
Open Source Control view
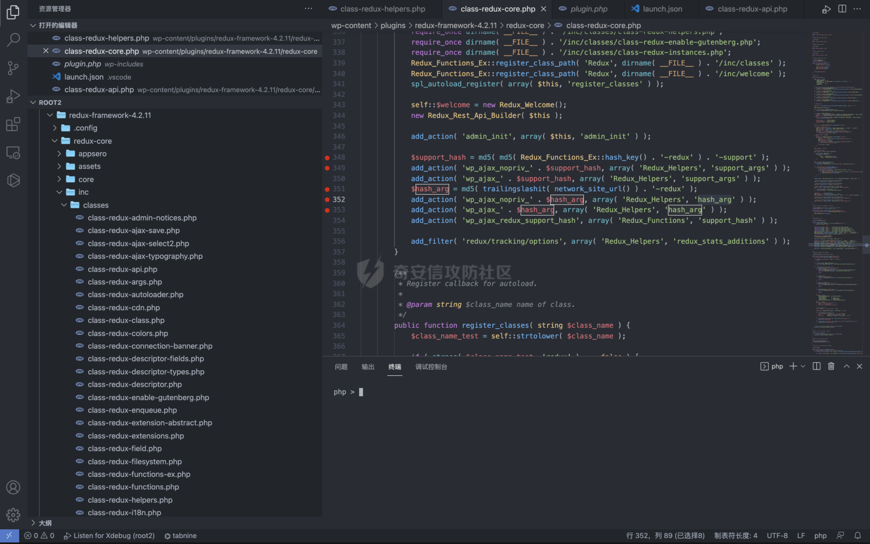13,68
